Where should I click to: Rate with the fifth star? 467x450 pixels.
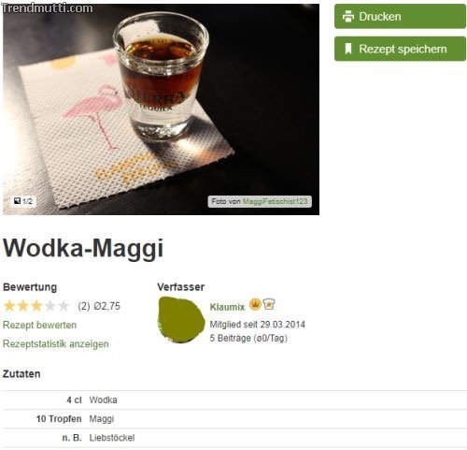[64, 306]
